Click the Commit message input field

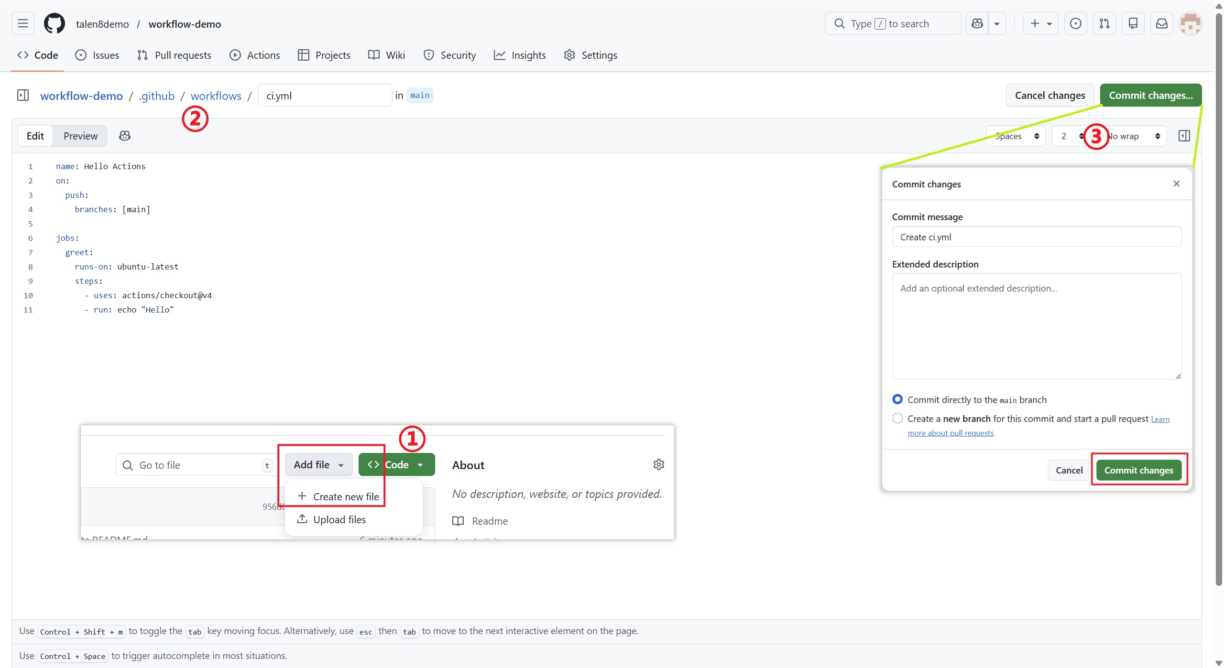click(x=1036, y=237)
